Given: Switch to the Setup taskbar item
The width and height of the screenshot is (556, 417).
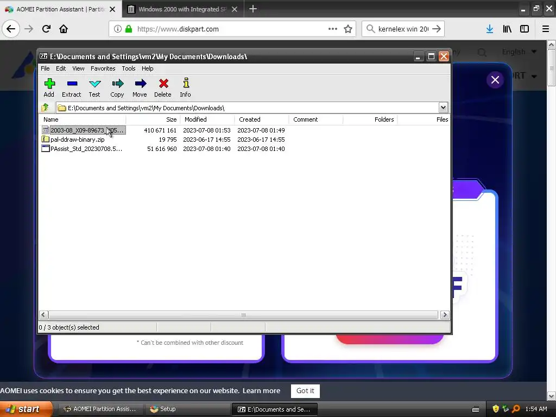Looking at the screenshot, I should click(x=187, y=409).
